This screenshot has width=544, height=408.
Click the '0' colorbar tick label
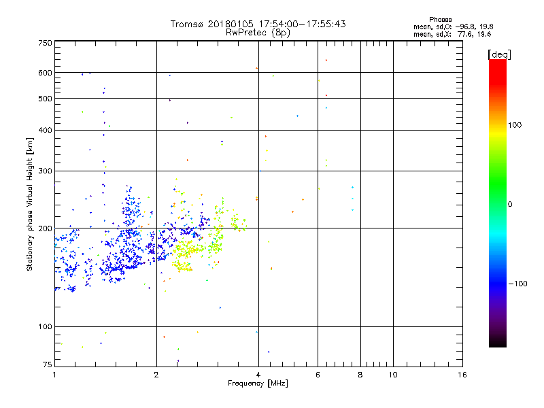[510, 205]
